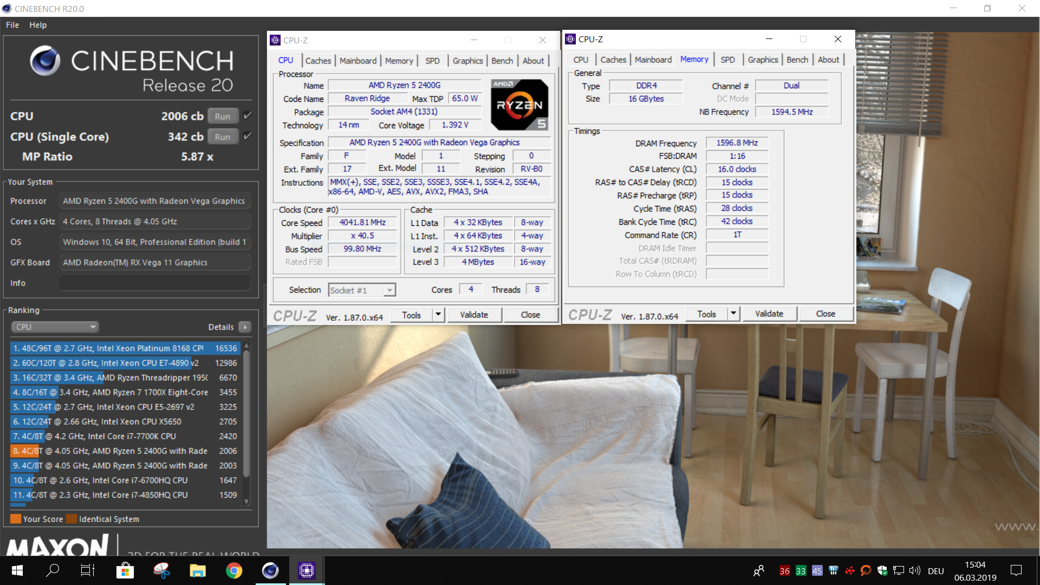Click the Ryzen 5 logo in CPU-Z

click(x=519, y=105)
